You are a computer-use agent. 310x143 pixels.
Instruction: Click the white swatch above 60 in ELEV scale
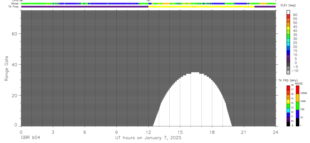(x=288, y=12)
